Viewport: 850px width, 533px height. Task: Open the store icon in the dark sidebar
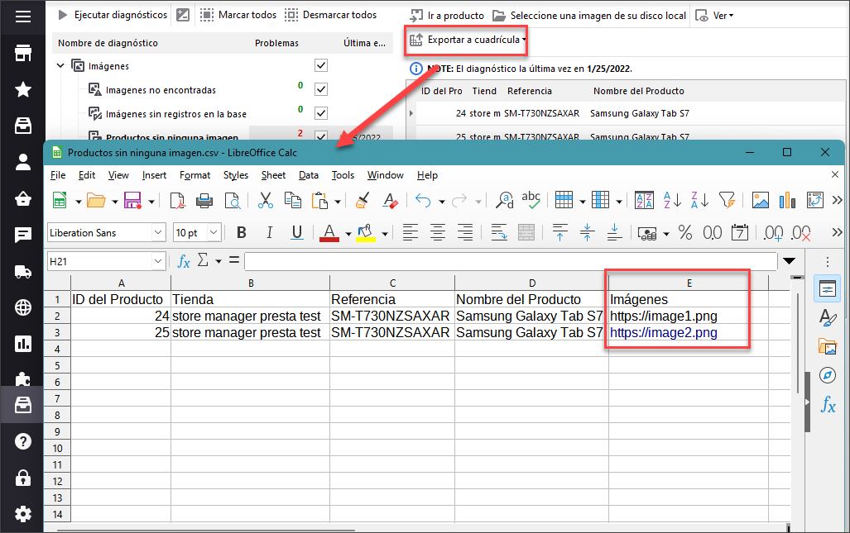(23, 53)
